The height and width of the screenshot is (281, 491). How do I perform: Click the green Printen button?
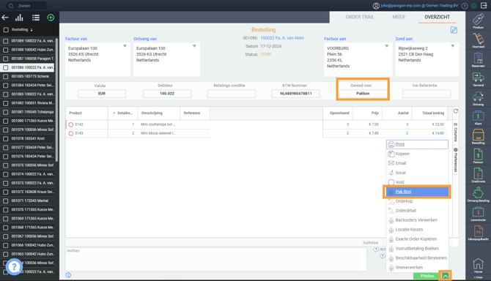point(427,276)
